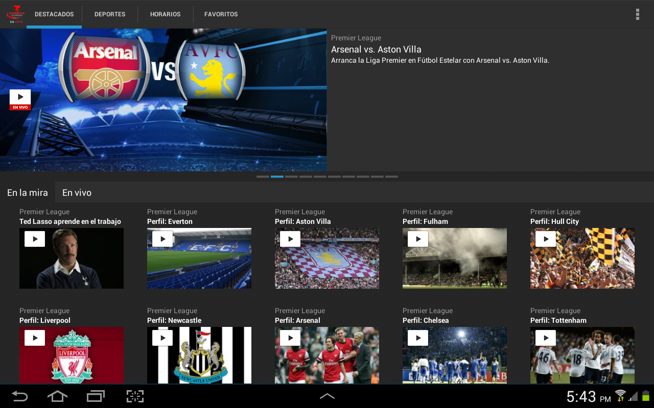Open the Wi-Fi status icon
Screen dimensions: 654x408
620,396
